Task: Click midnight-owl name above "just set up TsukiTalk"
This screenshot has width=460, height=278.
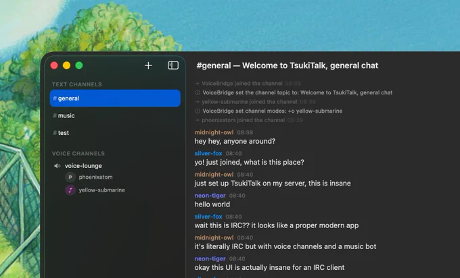Action: click(x=214, y=174)
